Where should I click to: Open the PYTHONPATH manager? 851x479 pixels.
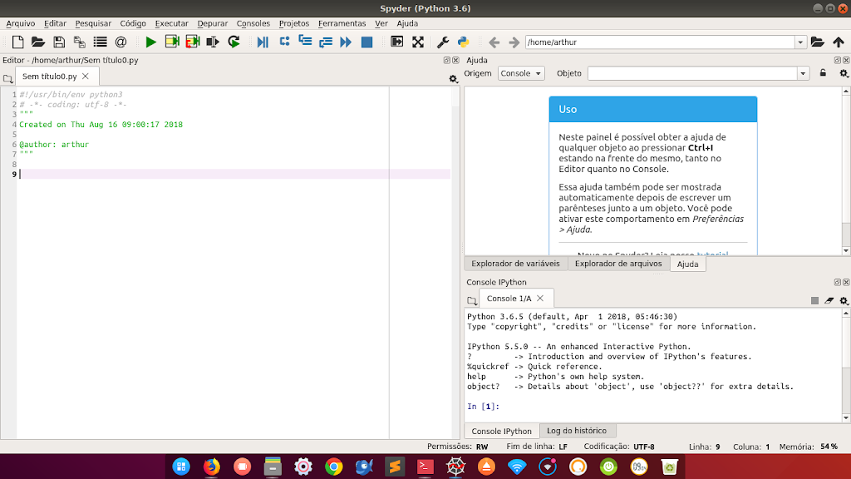[x=464, y=42]
